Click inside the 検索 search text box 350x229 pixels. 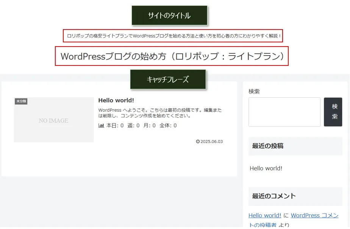[284, 112]
